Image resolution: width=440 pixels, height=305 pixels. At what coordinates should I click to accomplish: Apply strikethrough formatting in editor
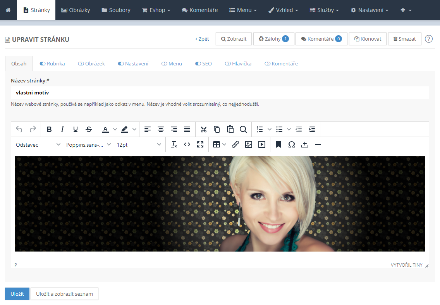point(89,129)
